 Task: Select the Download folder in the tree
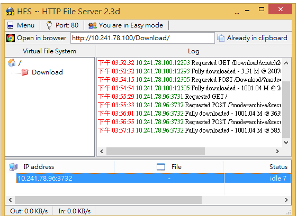coord(47,72)
